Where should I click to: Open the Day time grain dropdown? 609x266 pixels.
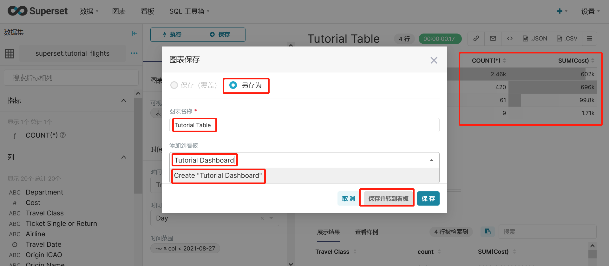271,218
